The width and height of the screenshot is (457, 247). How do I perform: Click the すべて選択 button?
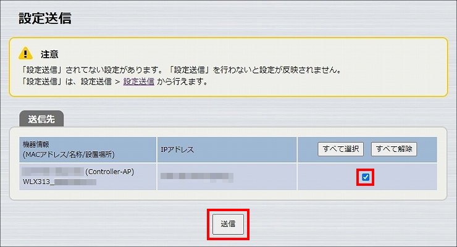pyautogui.click(x=340, y=149)
